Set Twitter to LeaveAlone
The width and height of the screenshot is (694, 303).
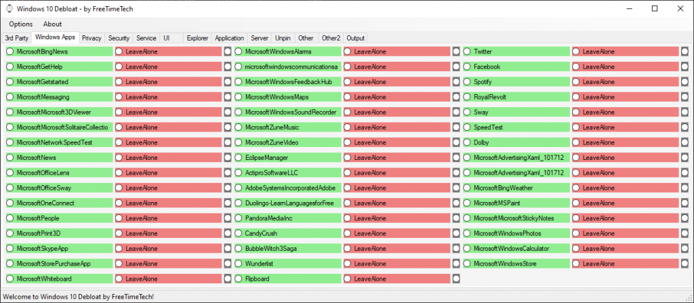click(576, 52)
